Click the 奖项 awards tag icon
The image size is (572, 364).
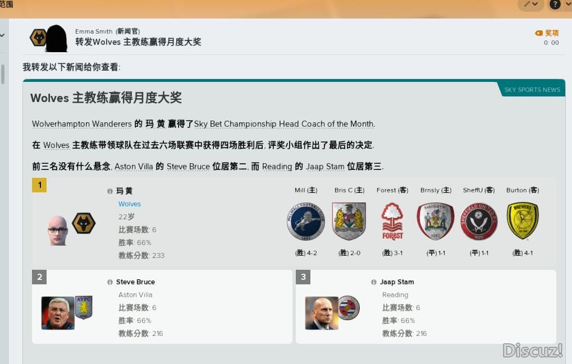pos(539,33)
